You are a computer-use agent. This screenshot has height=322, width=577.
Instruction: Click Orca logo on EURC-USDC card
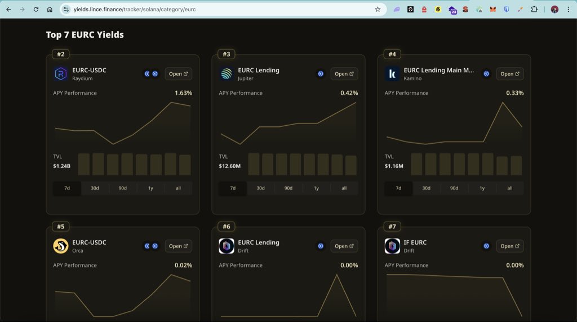click(61, 246)
